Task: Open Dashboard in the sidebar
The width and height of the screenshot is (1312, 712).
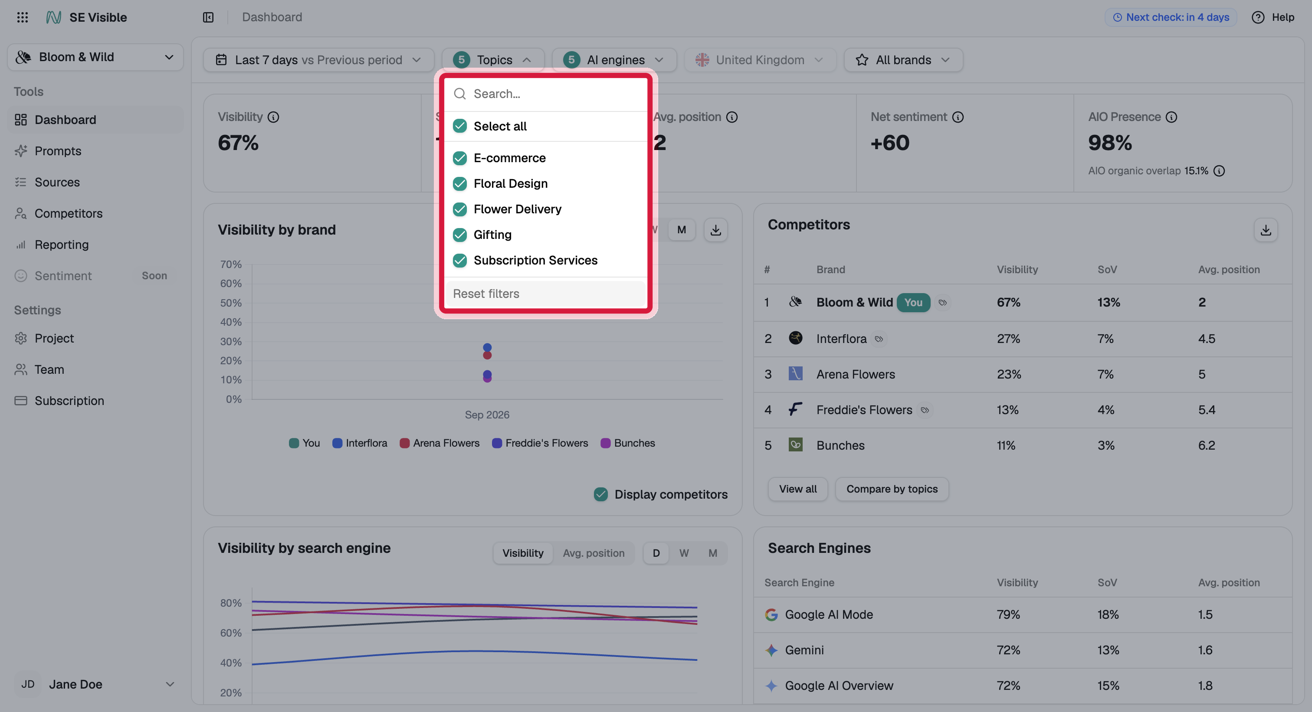Action: point(95,120)
